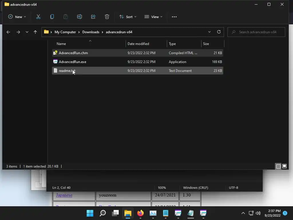Expand chevron after Downloads breadcrumb
This screenshot has height=220, width=293.
coord(102,32)
